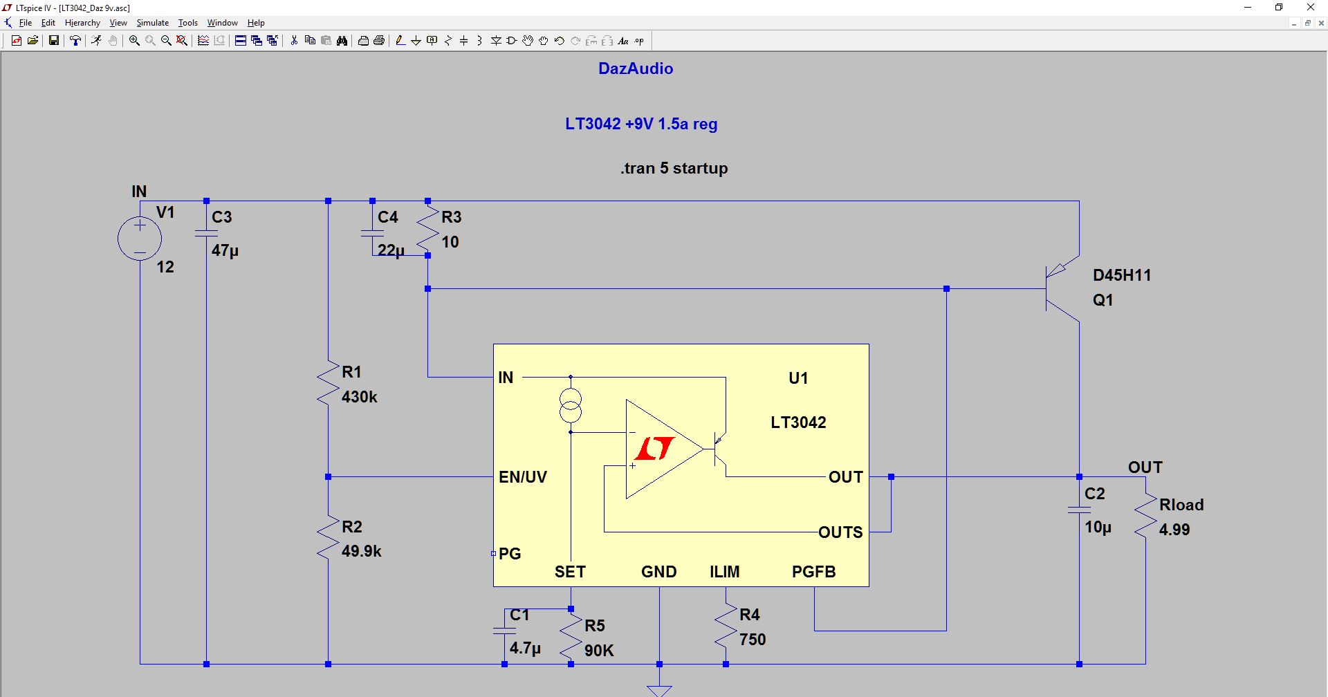This screenshot has width=1328, height=697.
Task: Click the 'DazAudio' comment text
Action: 636,68
